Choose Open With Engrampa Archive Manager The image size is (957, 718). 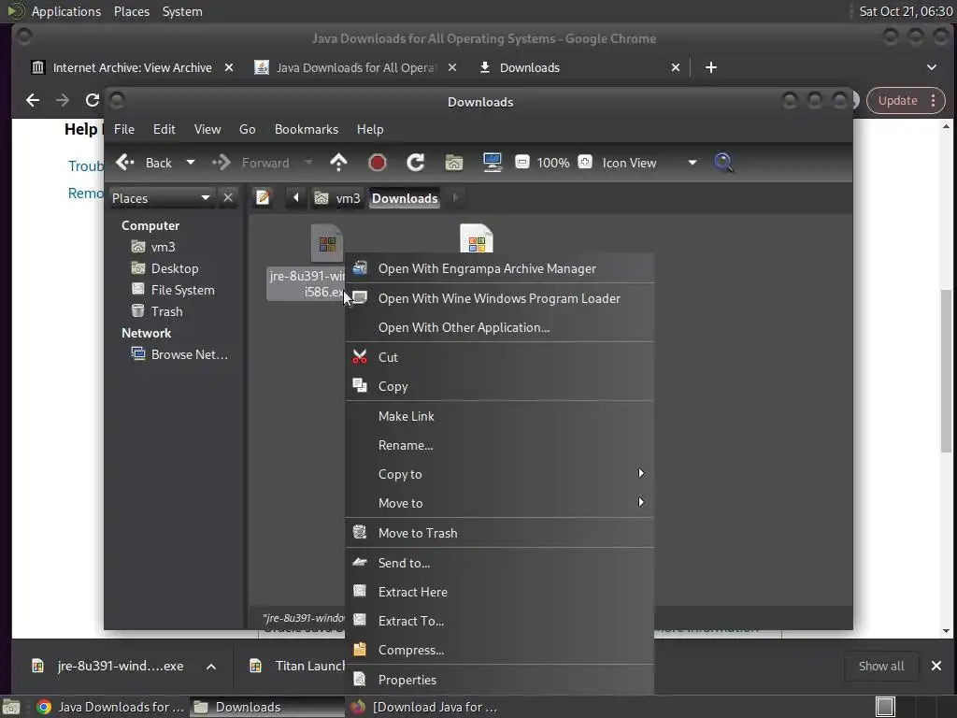click(499, 268)
